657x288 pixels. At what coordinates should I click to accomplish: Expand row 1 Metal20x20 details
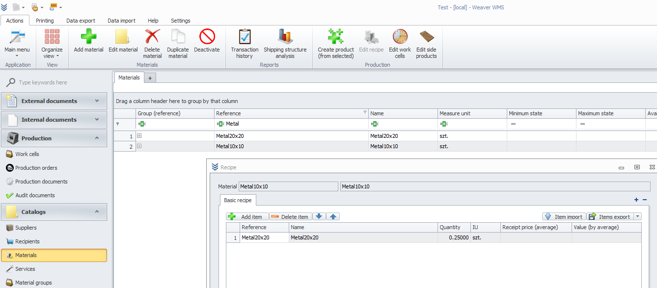click(x=139, y=136)
